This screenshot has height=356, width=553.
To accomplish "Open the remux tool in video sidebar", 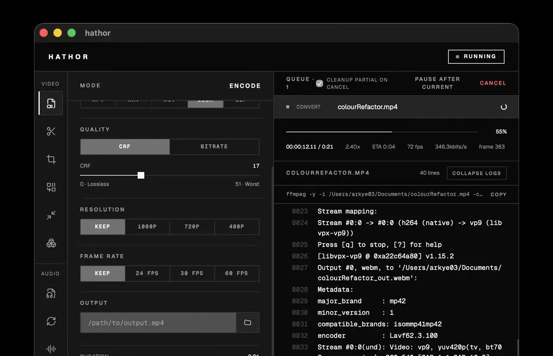I will [x=51, y=187].
